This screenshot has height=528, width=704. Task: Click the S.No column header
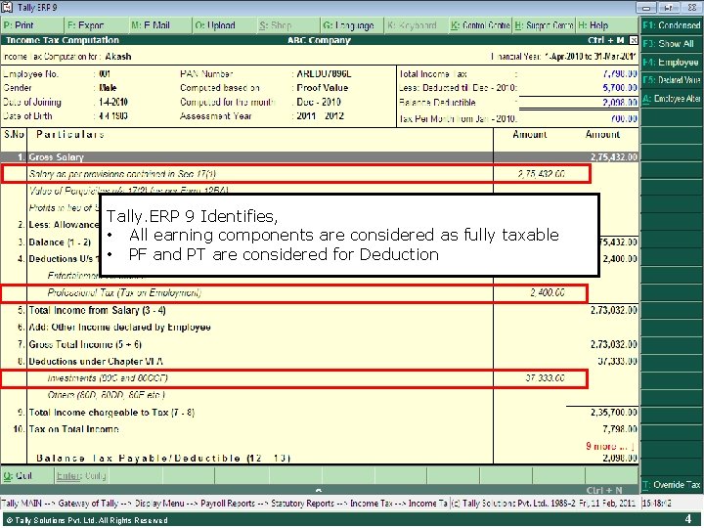tap(14, 134)
